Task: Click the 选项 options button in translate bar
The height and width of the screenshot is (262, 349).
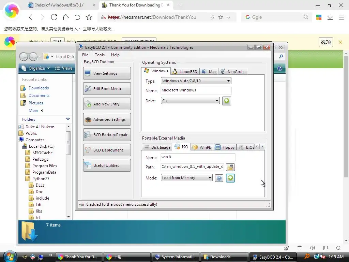Action: pyautogui.click(x=325, y=42)
